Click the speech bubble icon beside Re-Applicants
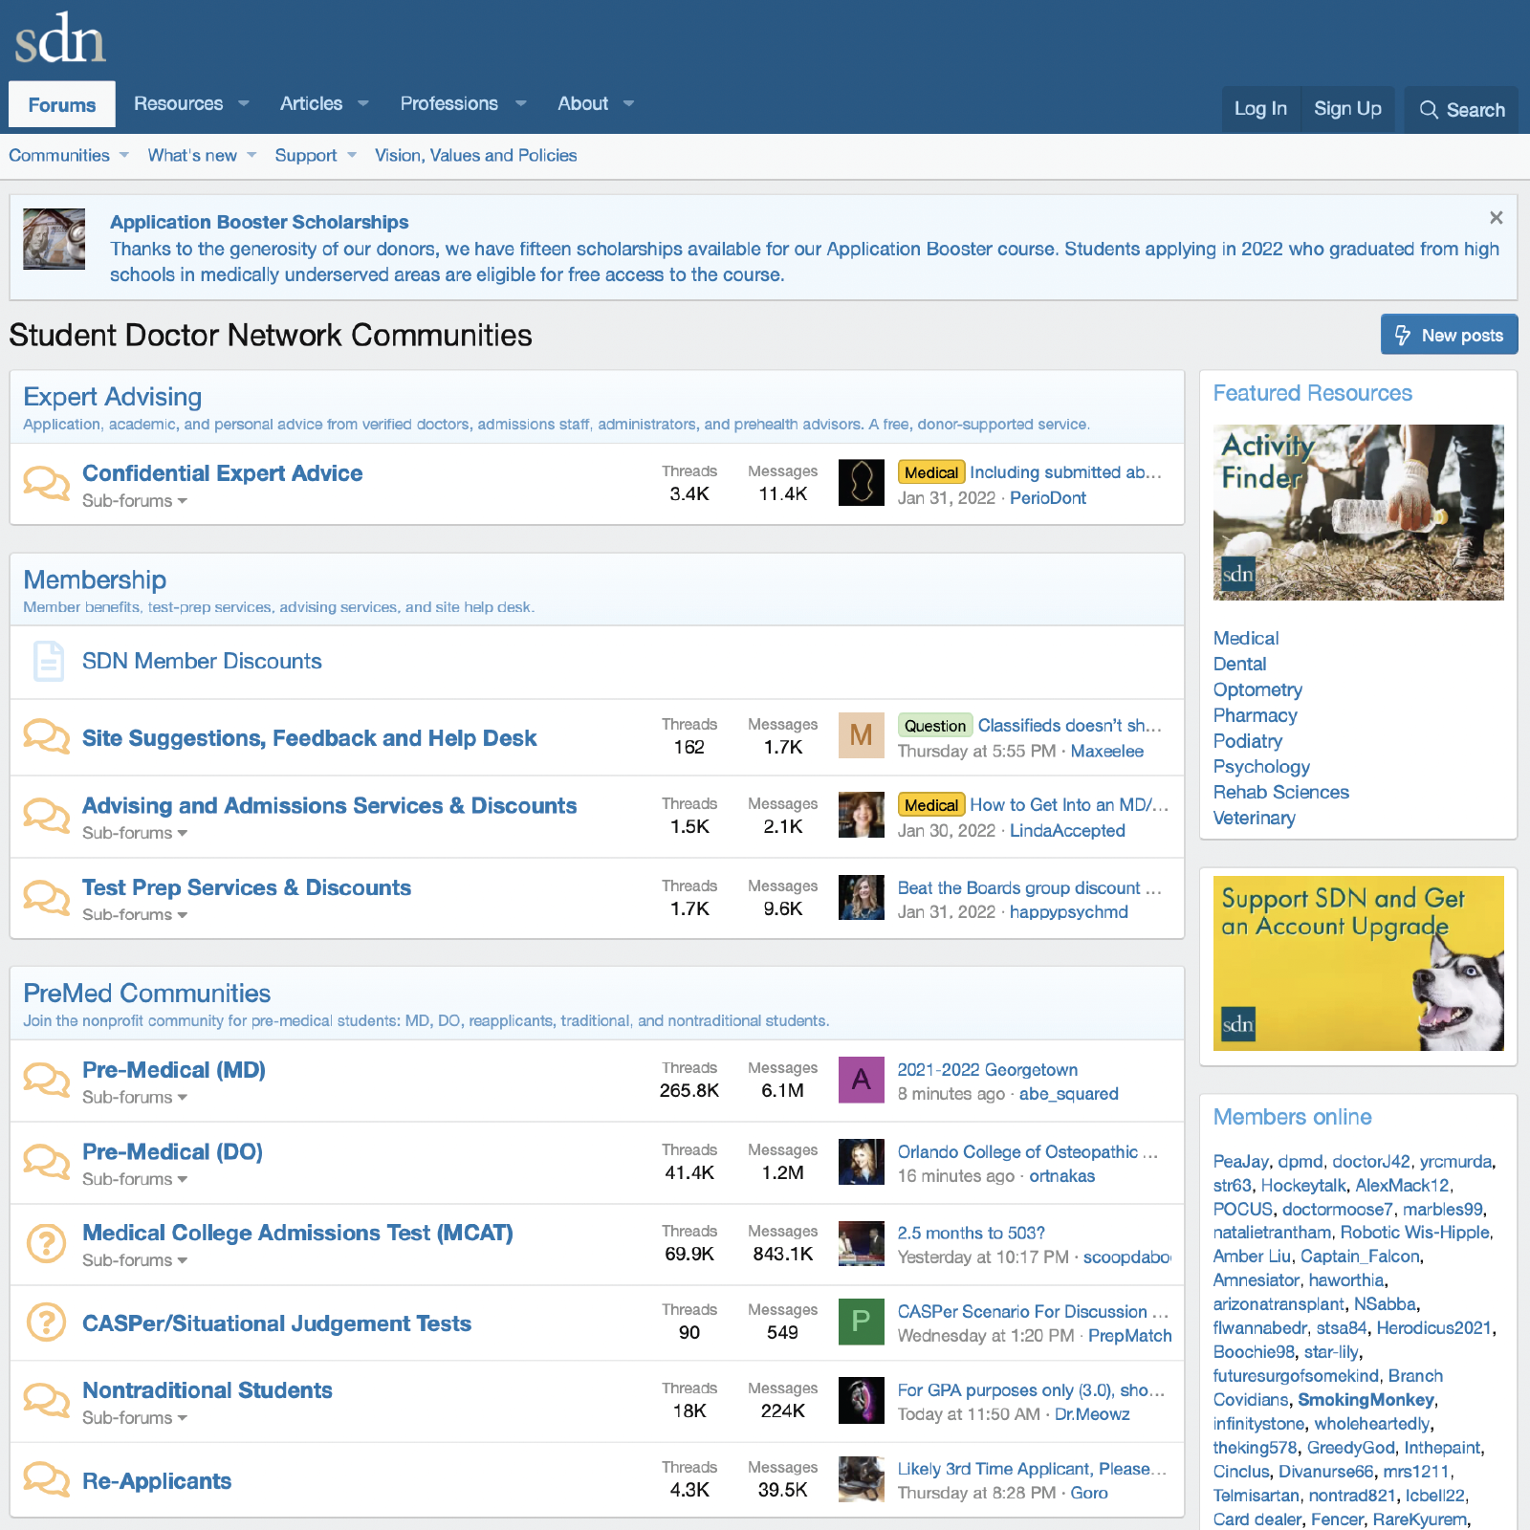 point(46,1478)
